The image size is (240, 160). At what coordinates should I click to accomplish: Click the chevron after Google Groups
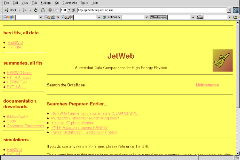[x=58, y=17]
